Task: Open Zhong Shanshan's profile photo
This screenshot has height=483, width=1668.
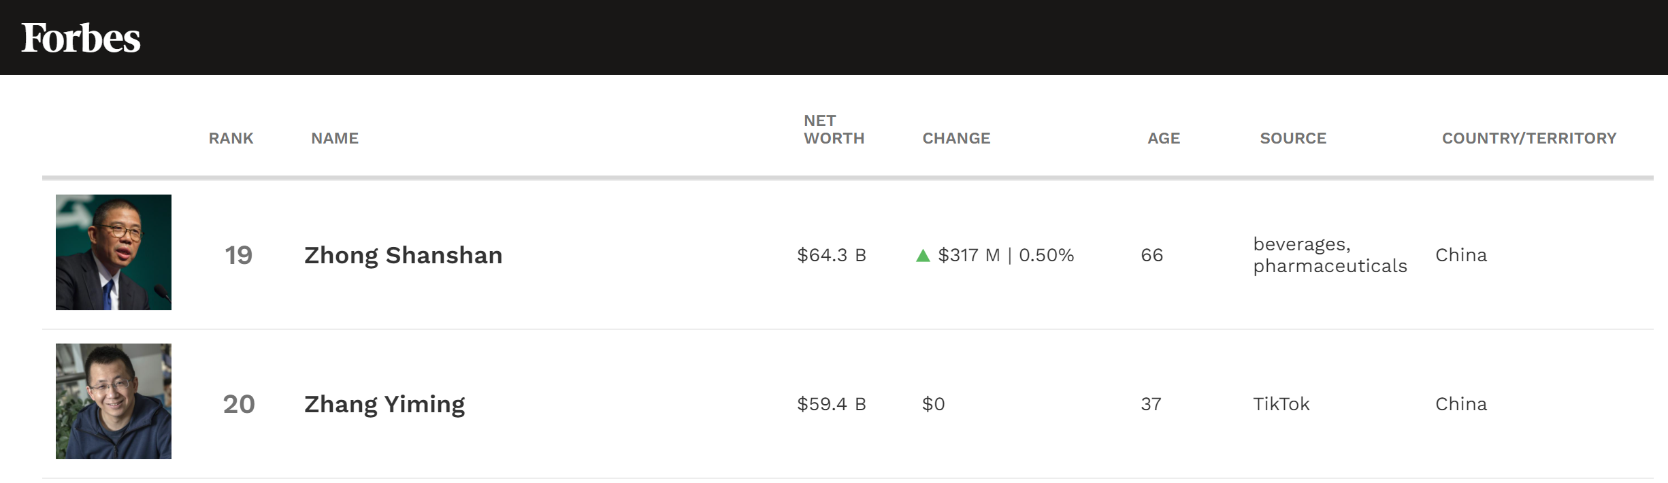Action: (114, 252)
